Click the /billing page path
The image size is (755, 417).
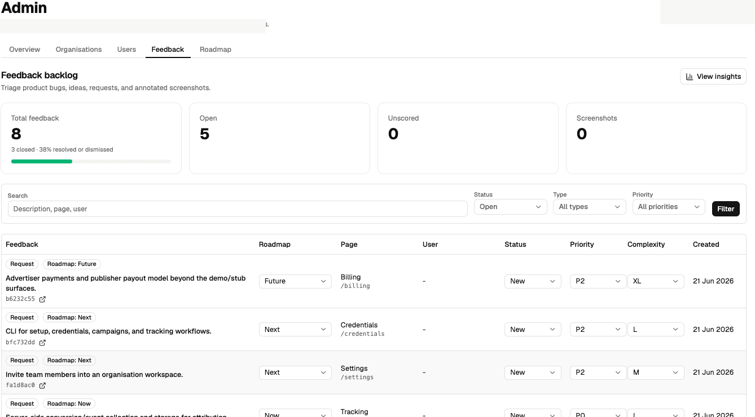355,286
